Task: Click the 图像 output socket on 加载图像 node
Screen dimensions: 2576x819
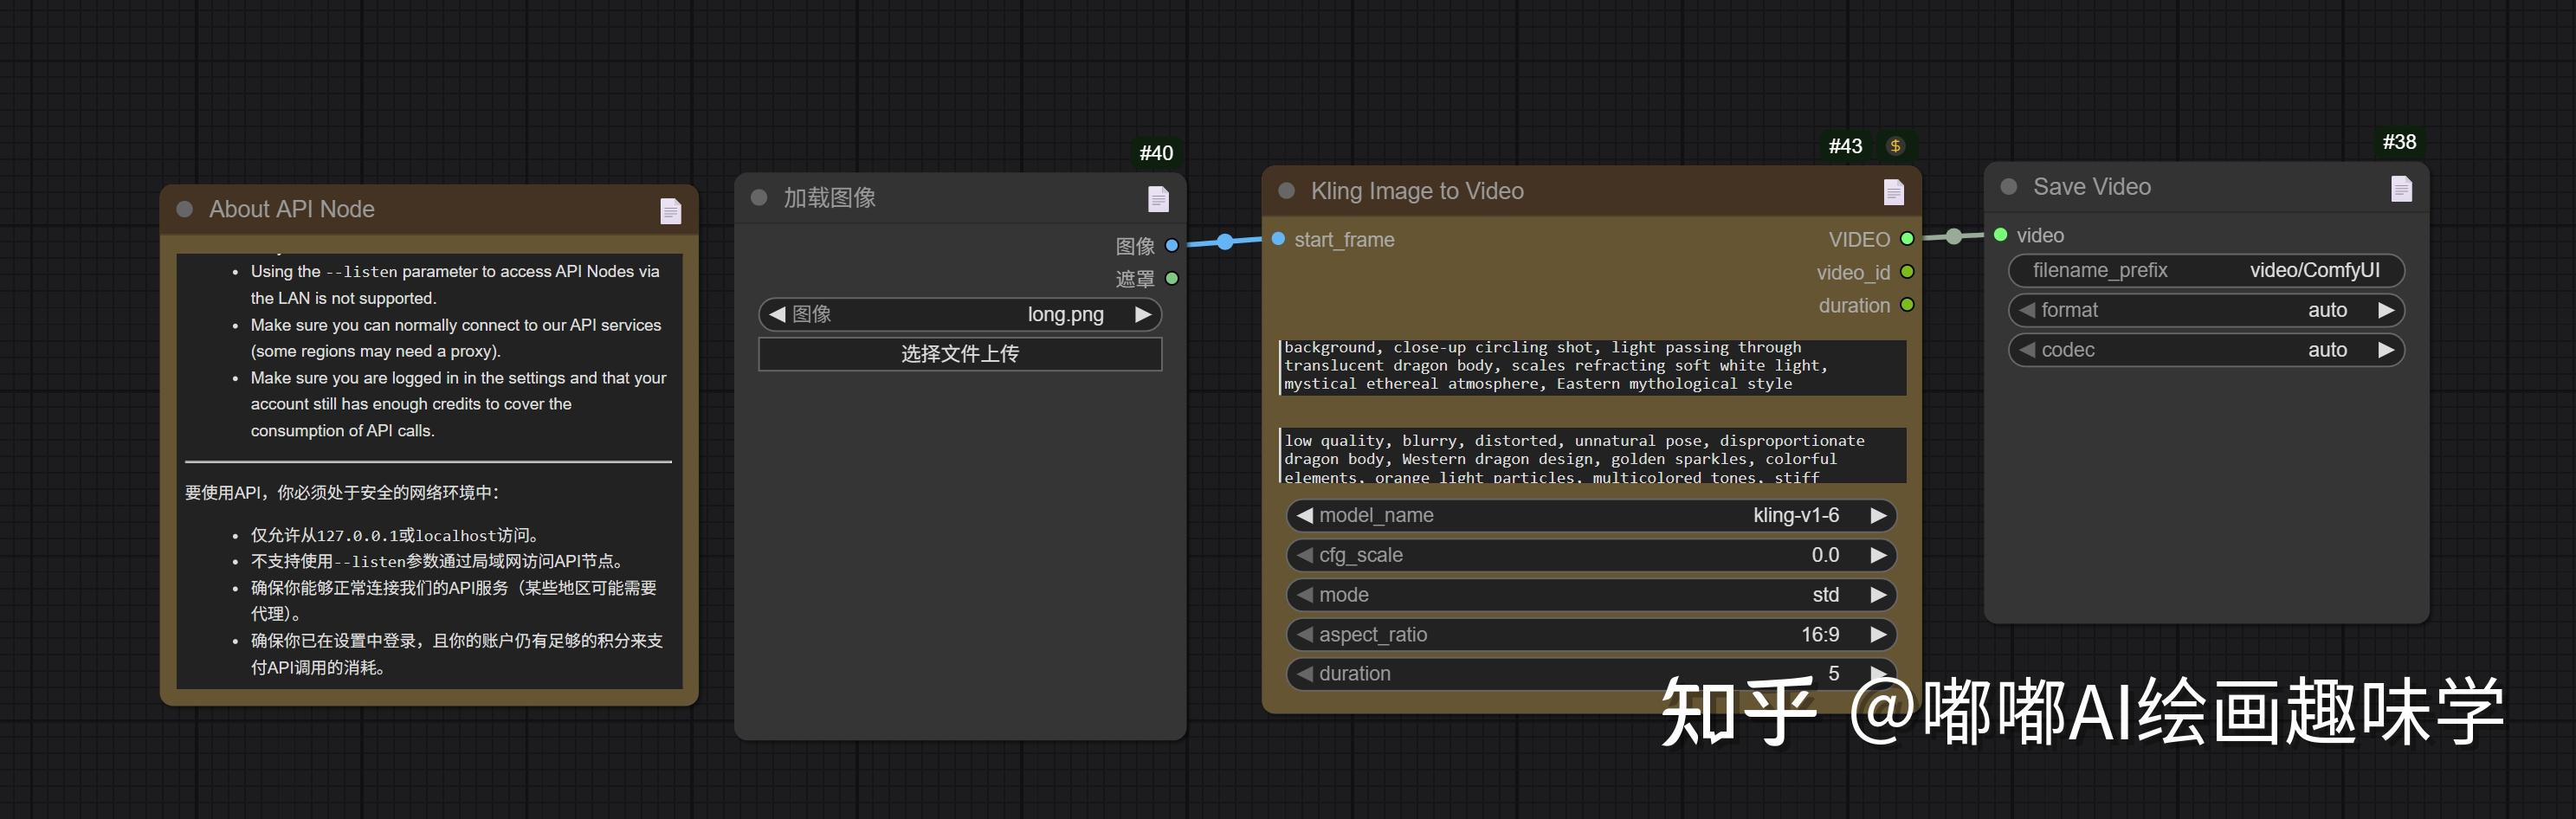Action: (1172, 244)
